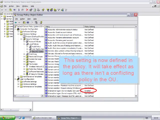Click EN language indicator in system tray
The width and height of the screenshot is (160, 120).
pos(147,118)
